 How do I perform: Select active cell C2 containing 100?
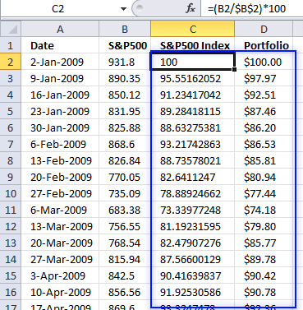pos(193,62)
